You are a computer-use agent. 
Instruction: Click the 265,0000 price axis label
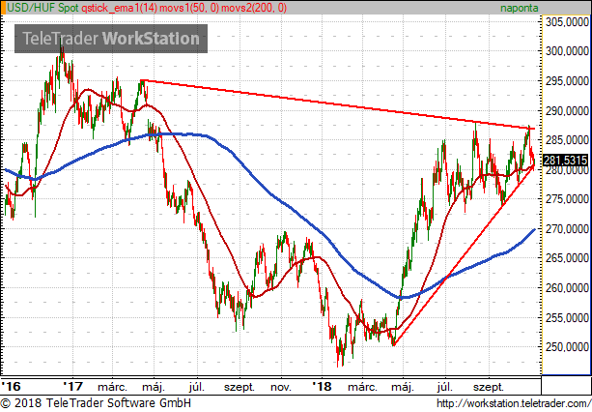(x=567, y=258)
